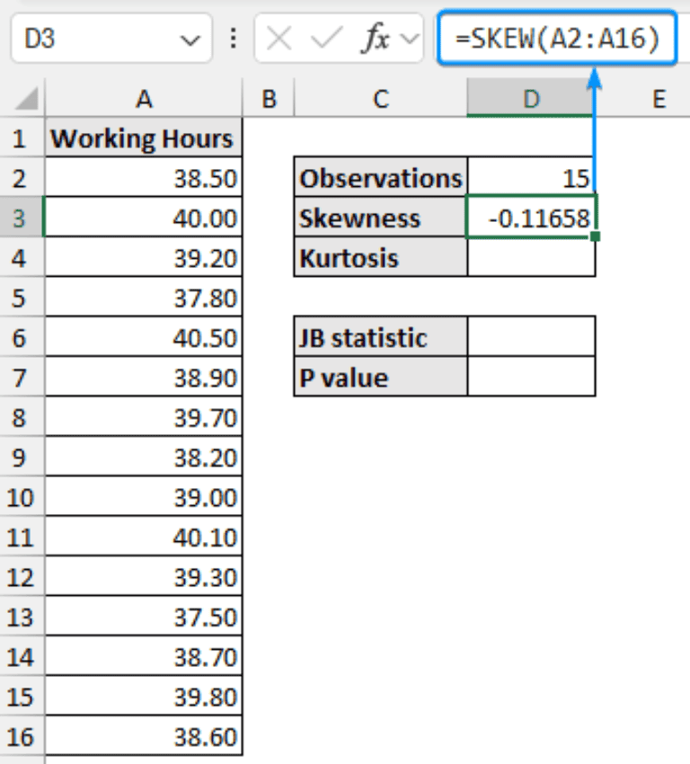Click the Enter checkmark formula icon

(326, 40)
